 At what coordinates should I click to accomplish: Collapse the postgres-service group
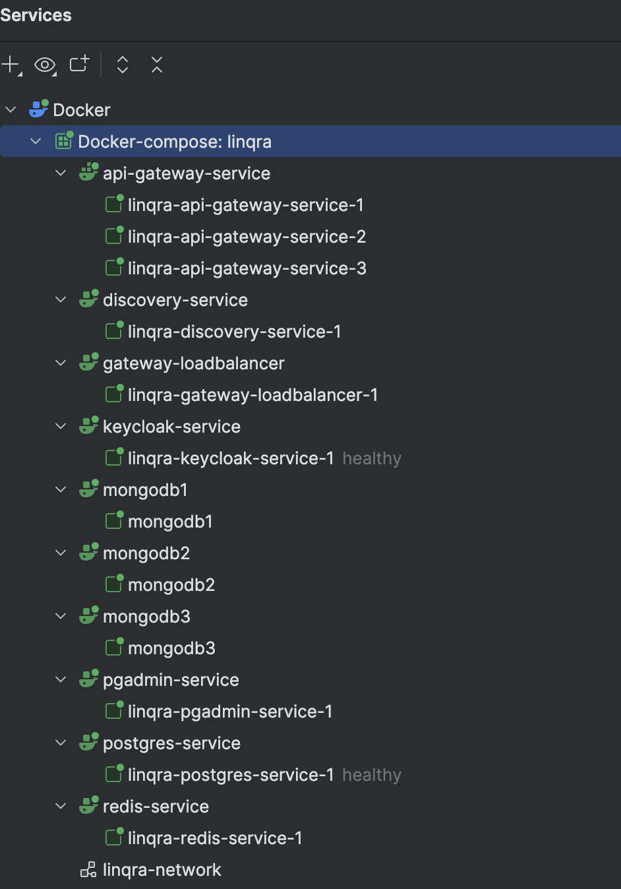(x=61, y=743)
